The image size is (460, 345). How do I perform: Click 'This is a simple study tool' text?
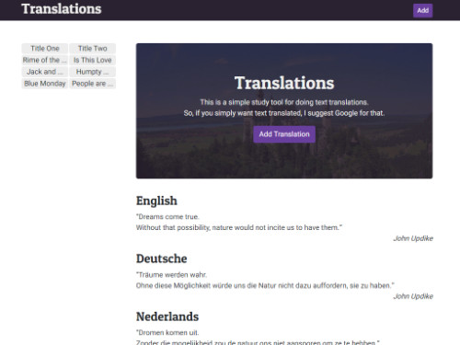(284, 102)
